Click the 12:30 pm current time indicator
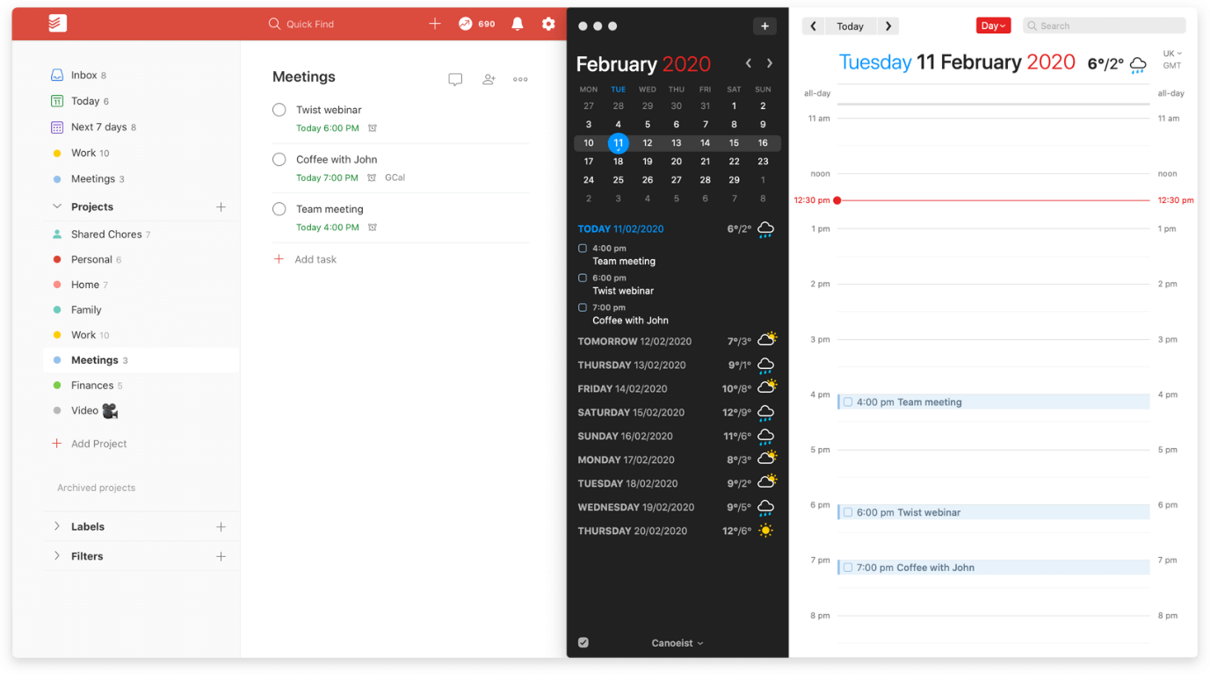1210x680 pixels. point(838,199)
